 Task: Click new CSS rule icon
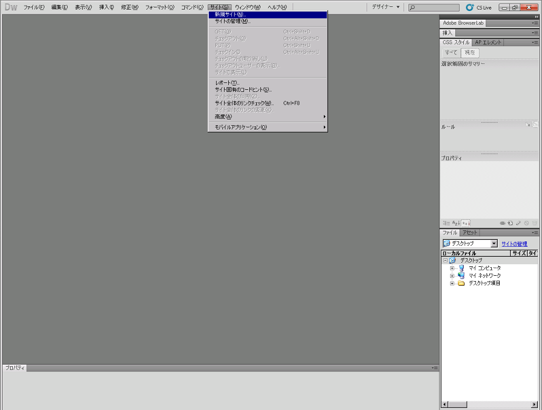[x=510, y=223]
